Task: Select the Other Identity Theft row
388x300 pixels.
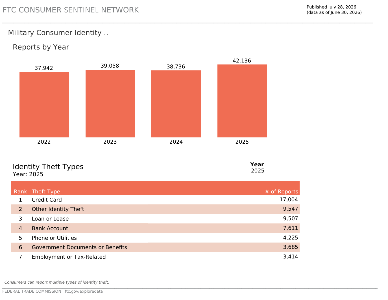Action: coord(155,209)
